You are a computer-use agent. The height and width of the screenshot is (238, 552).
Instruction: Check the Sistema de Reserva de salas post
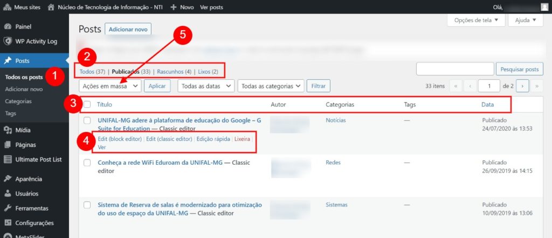tap(87, 205)
